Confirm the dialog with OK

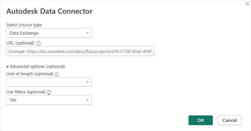click(201, 120)
